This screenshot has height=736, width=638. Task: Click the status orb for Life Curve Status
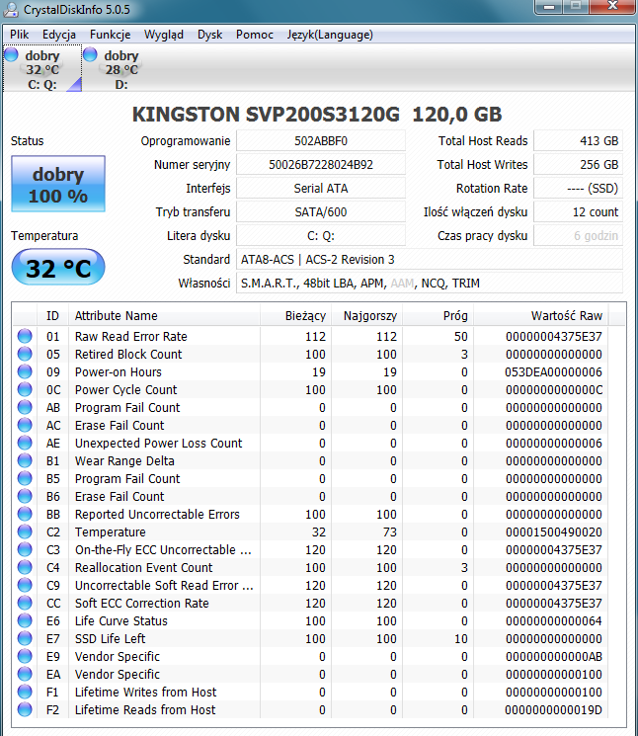click(25, 621)
